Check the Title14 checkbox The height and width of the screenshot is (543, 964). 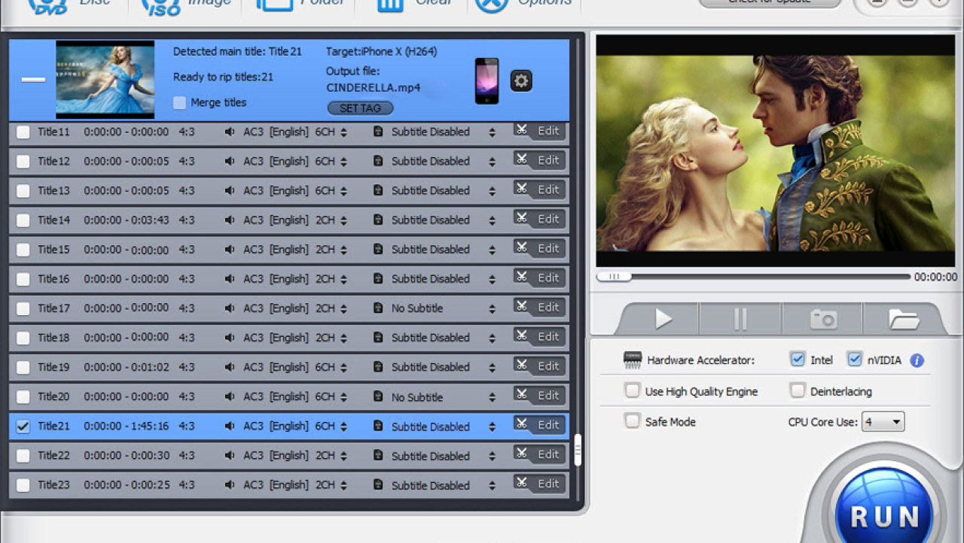[23, 220]
